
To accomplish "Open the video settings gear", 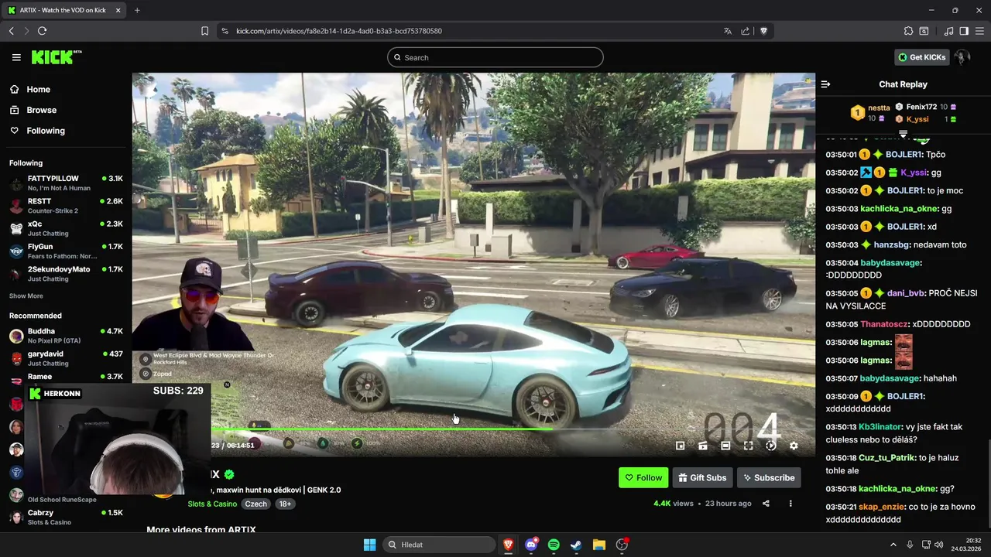I will [x=794, y=446].
